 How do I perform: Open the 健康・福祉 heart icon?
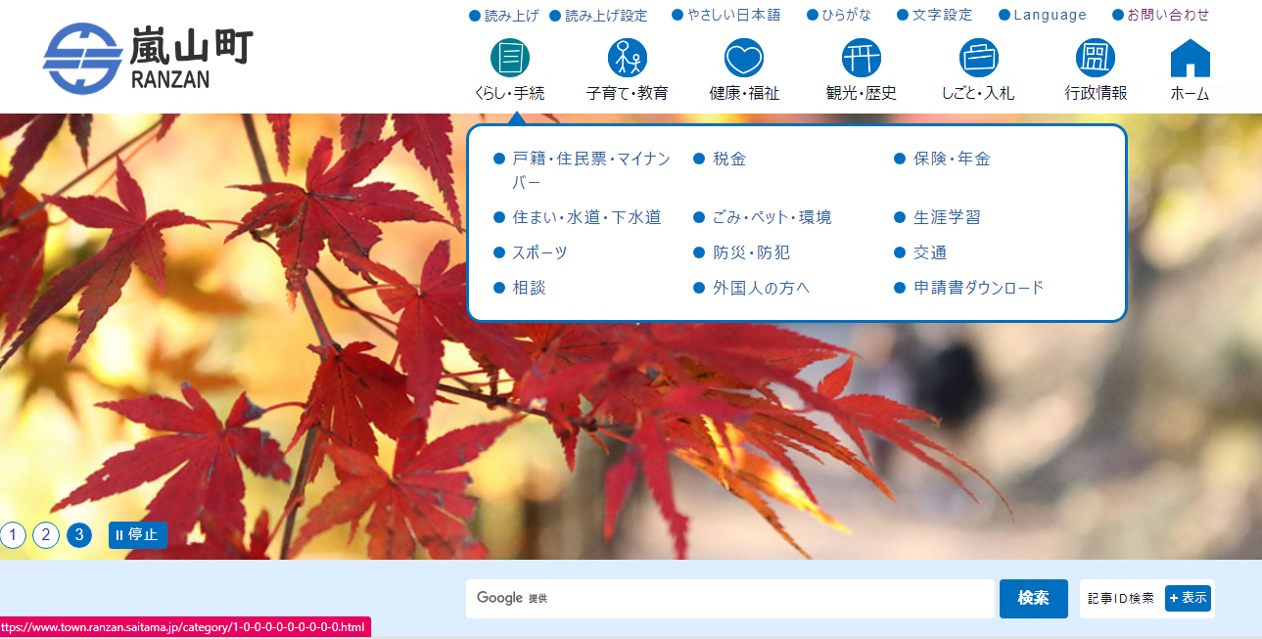[744, 58]
